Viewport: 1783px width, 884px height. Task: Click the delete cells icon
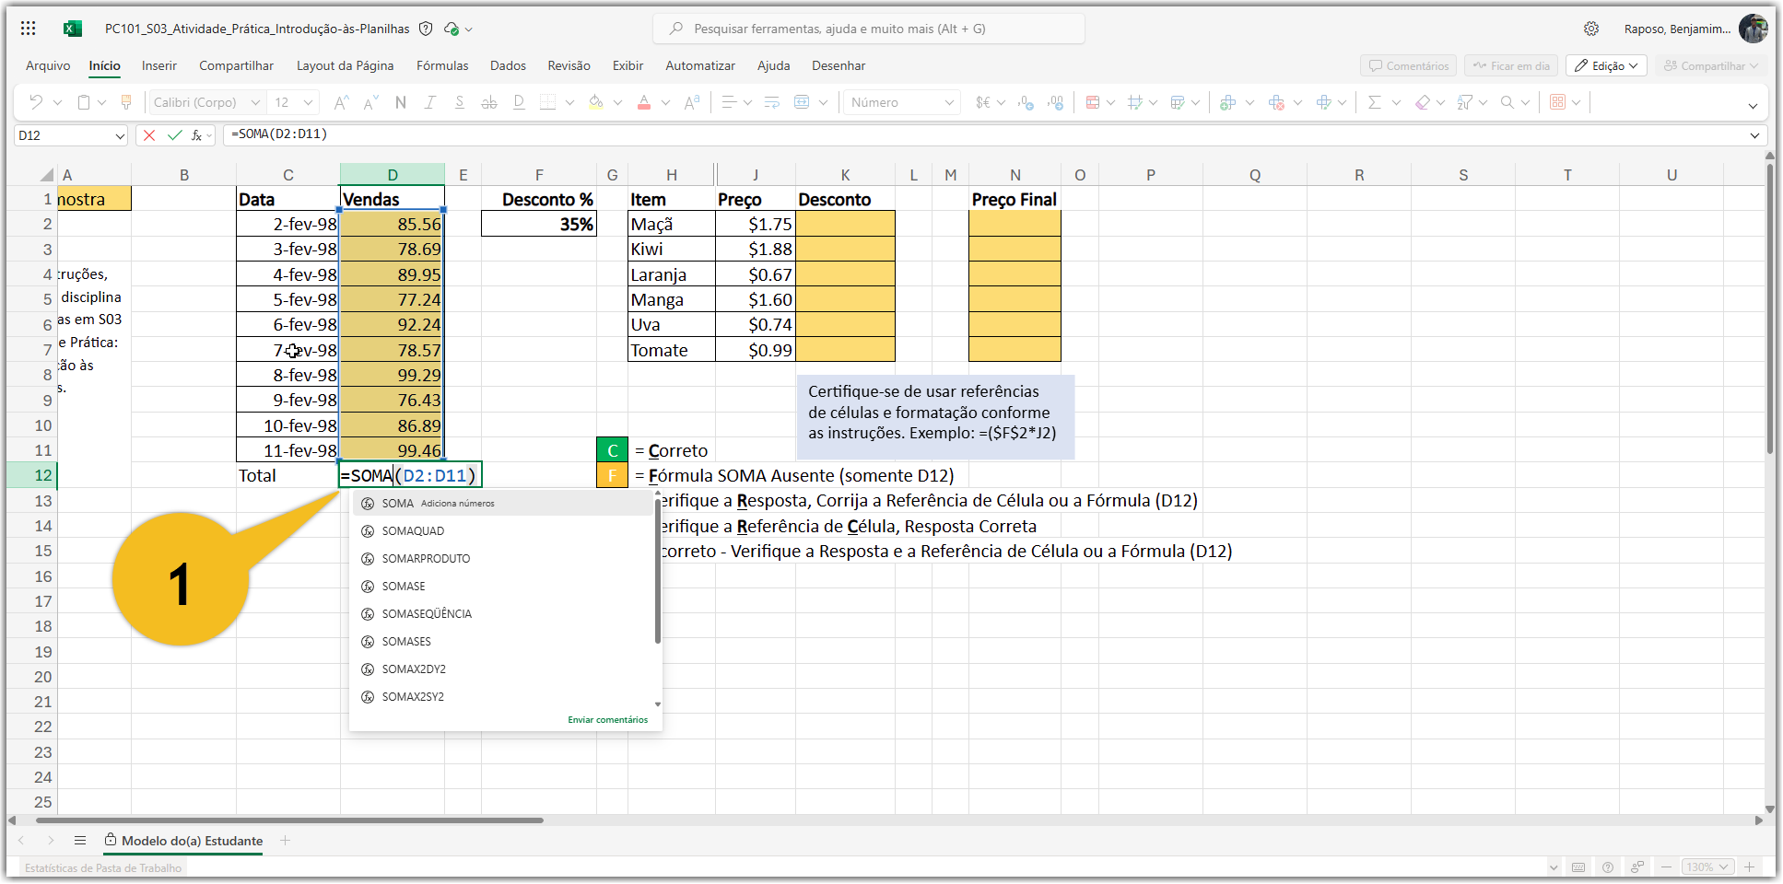1276,102
